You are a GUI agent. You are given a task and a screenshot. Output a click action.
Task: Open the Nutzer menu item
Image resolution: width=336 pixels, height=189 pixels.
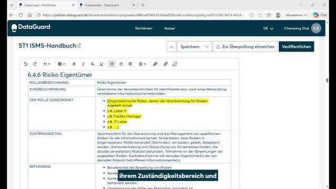(170, 28)
